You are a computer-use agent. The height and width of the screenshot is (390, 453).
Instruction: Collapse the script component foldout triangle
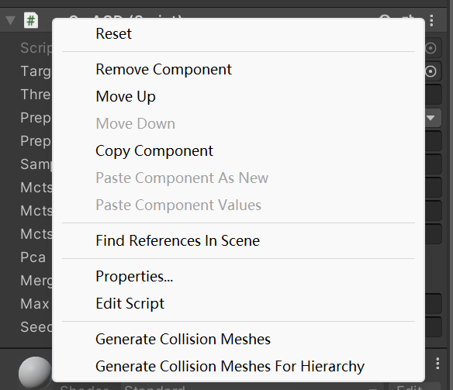pyautogui.click(x=10, y=21)
